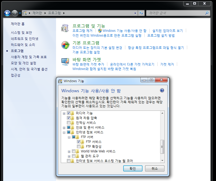The height and width of the screenshot is (181, 216).
Task: Open dropdown arrow after 제어판 breadcrumb
Action: pyautogui.click(x=45, y=13)
